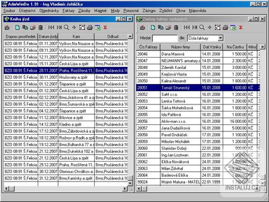Select invoice row 'Zdeněk Konšal'
The width and height of the screenshot is (269, 202).
tap(198, 67)
